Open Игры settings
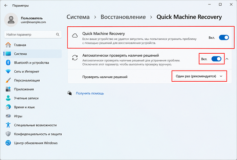Image resolution: width=237 pixels, height=160 pixels. tap(33, 116)
